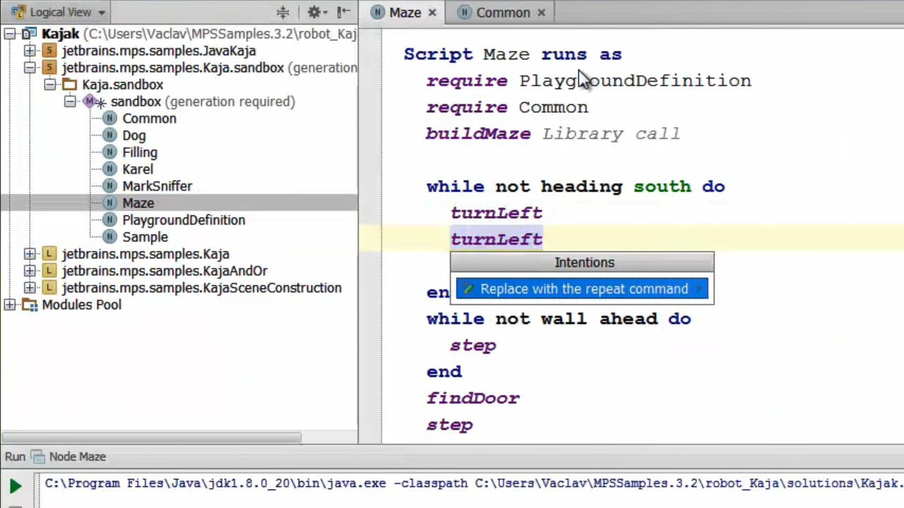Hide the project panel with the pin icon
The width and height of the screenshot is (904, 508).
coord(343,12)
